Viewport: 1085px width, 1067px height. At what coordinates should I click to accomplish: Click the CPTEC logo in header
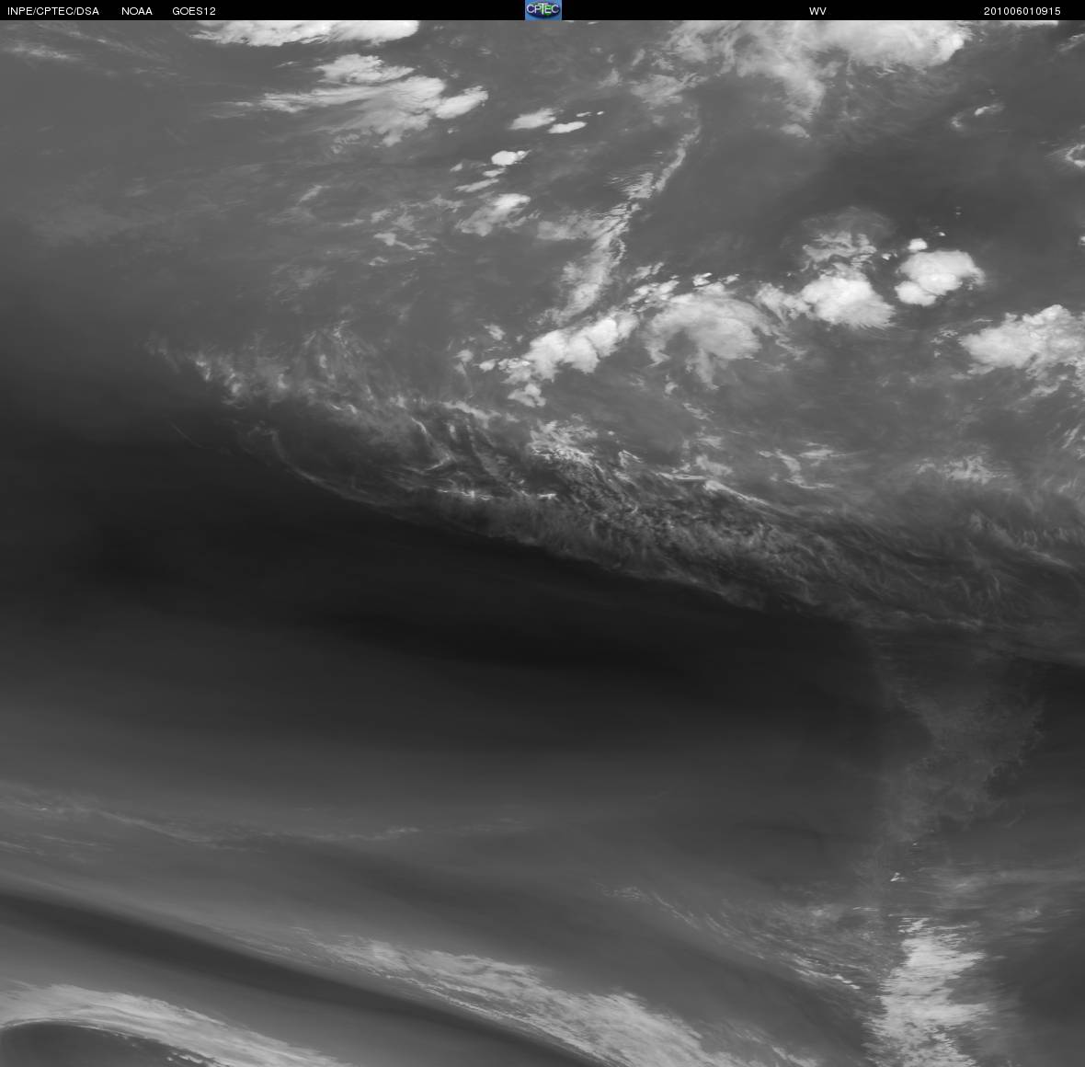click(x=543, y=10)
